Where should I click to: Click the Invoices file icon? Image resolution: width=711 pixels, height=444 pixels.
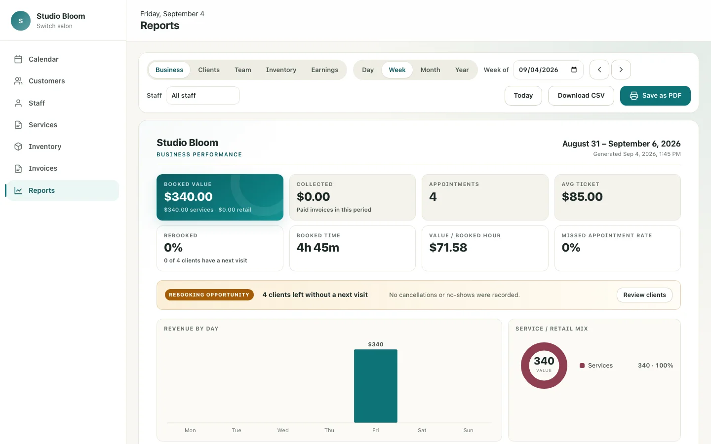18,168
